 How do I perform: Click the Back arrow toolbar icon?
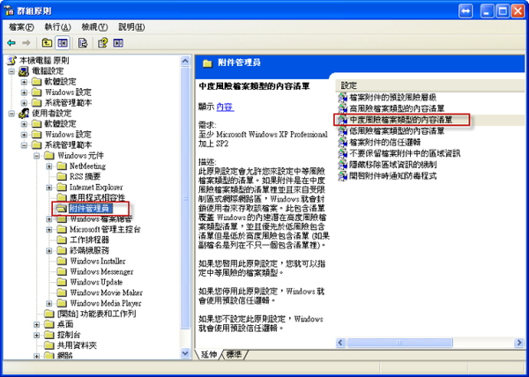coord(11,43)
